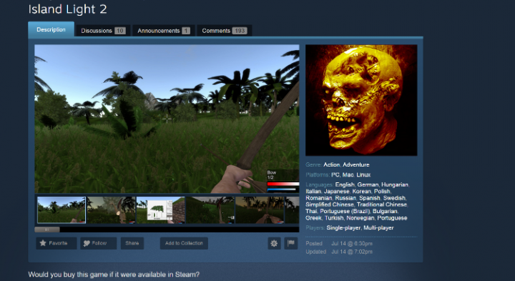Click the Adventure genre link
The height and width of the screenshot is (281, 515).
tap(356, 164)
